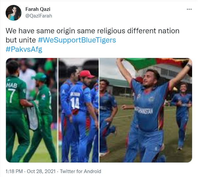Click the 1:18 PM timestamp
The height and width of the screenshot is (177, 198).
[x=14, y=171]
